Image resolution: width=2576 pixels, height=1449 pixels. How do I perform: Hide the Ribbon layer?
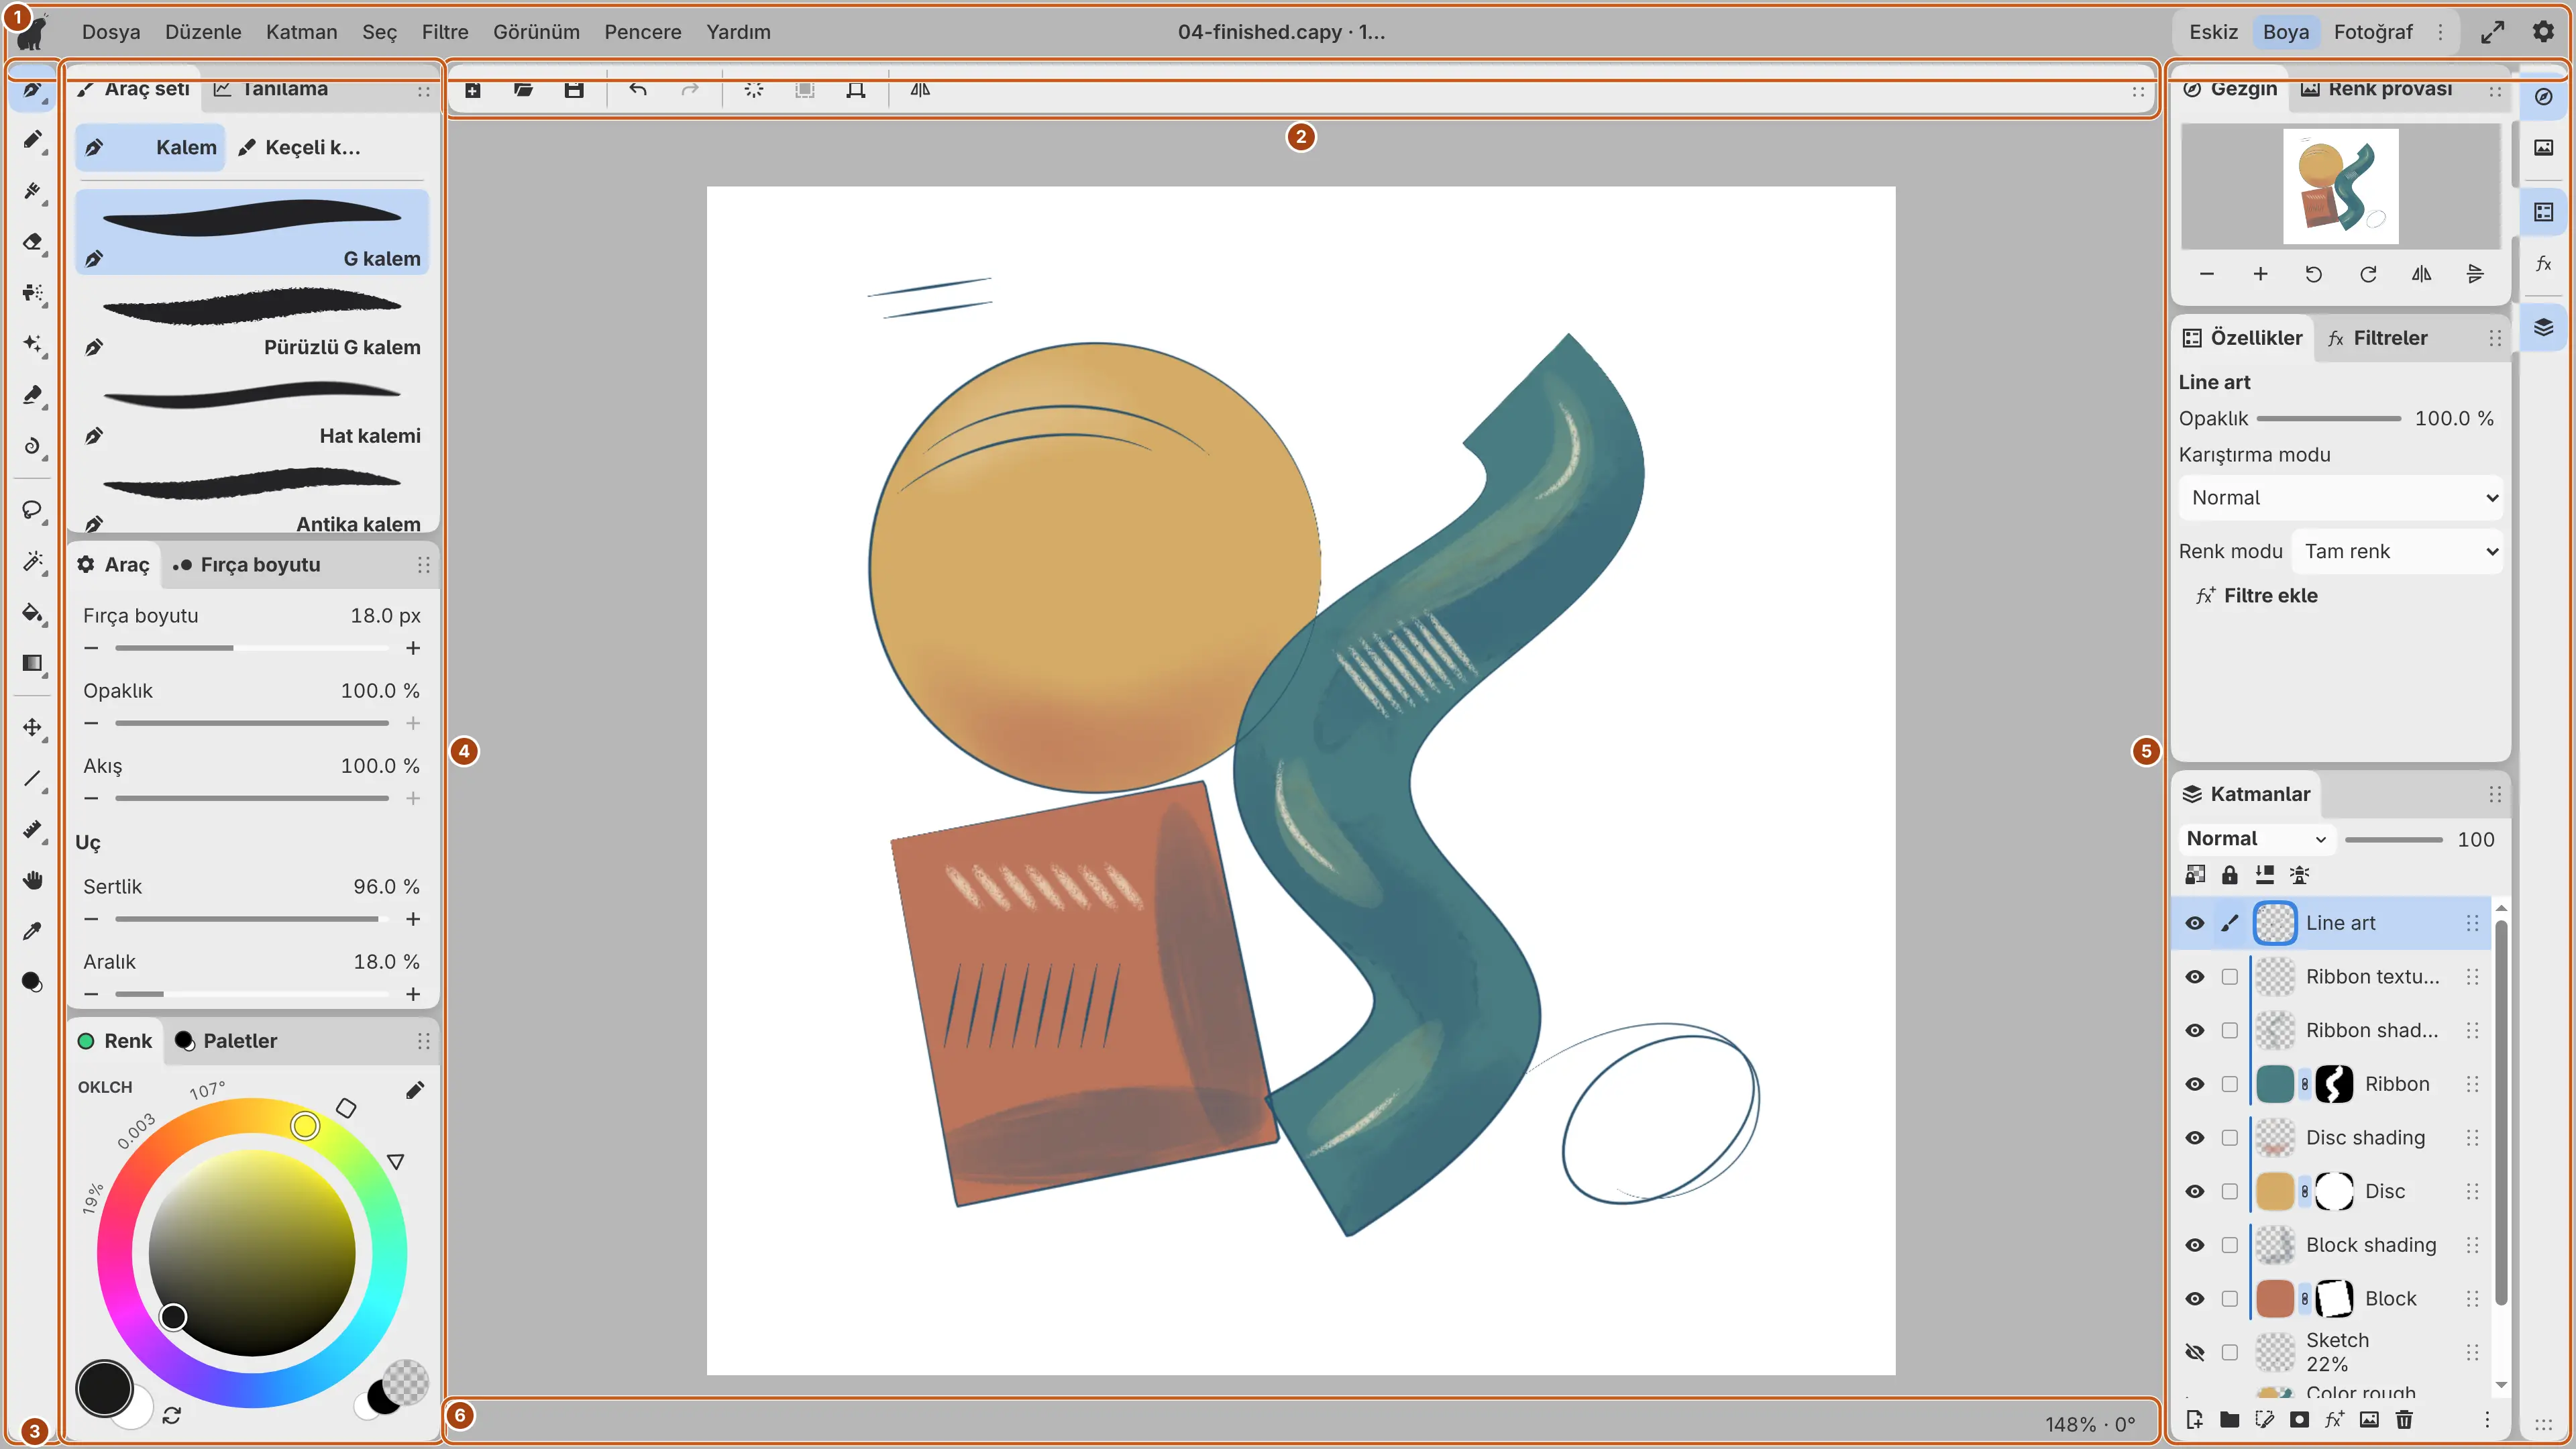click(2194, 1084)
